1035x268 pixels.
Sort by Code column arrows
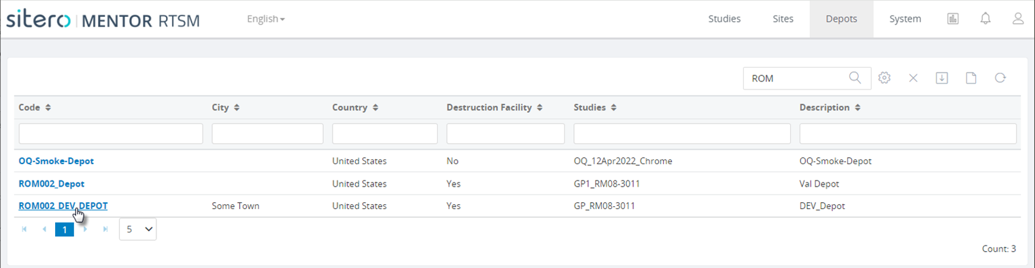point(48,107)
